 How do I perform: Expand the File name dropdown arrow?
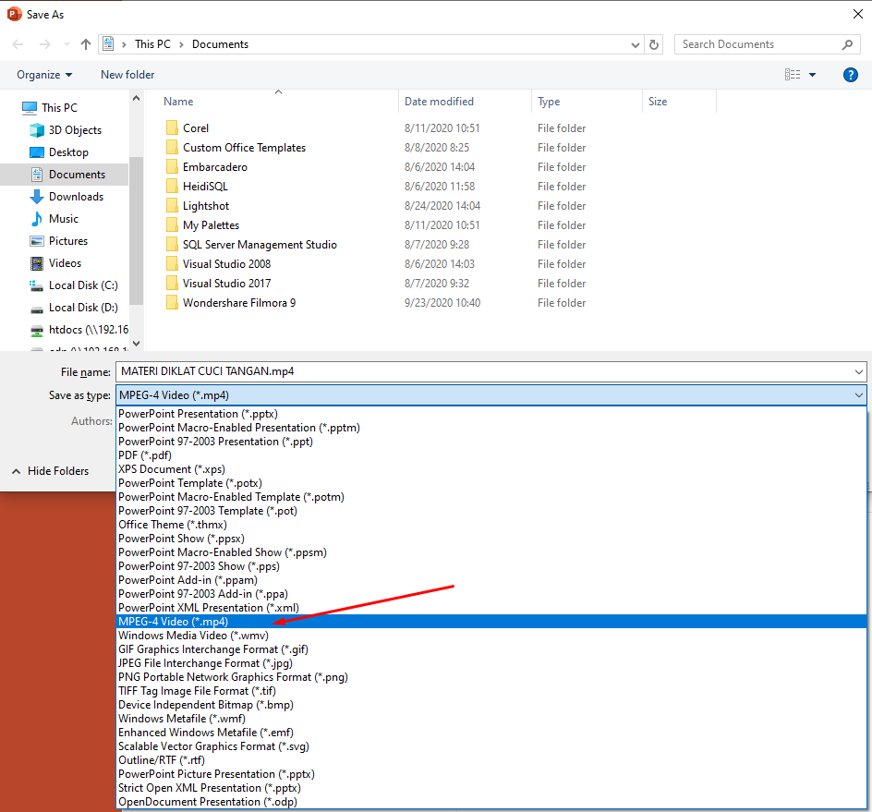[x=859, y=371]
